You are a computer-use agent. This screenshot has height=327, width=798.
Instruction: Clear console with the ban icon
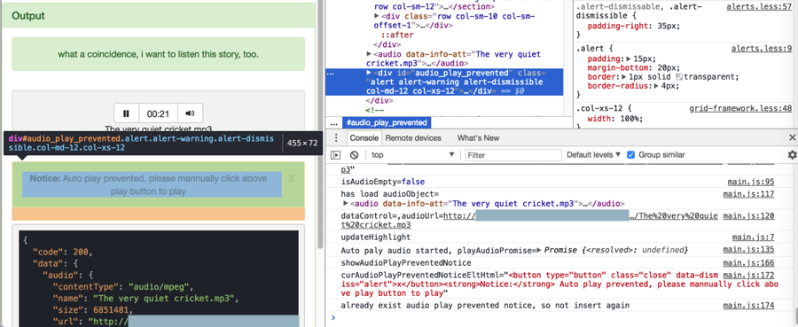[354, 154]
